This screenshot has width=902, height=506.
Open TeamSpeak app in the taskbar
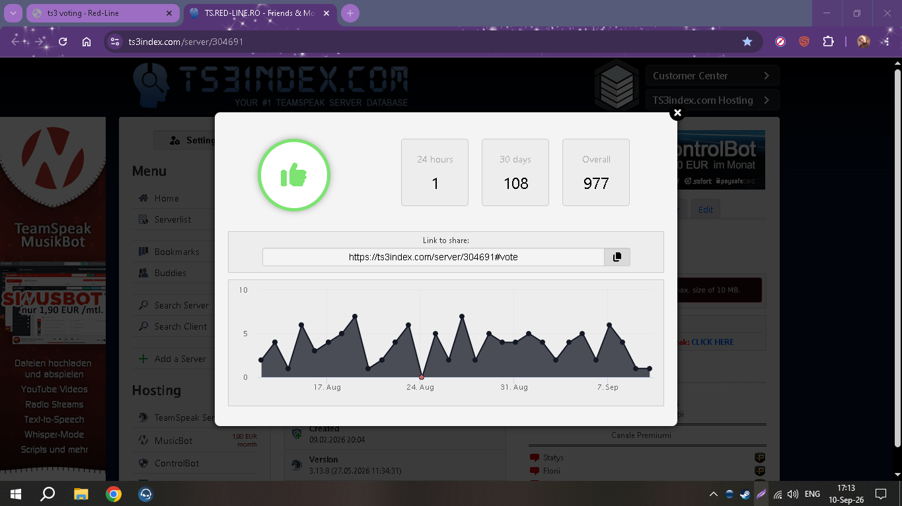145,494
